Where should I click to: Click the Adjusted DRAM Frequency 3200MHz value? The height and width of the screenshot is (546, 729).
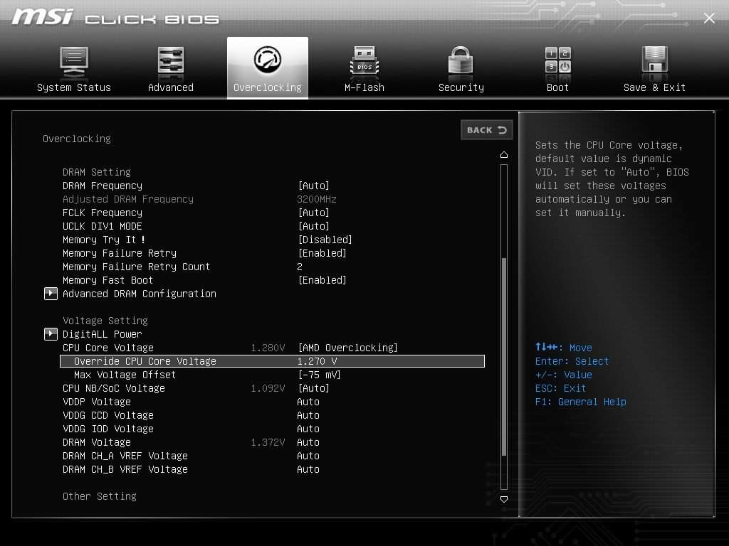pyautogui.click(x=317, y=199)
